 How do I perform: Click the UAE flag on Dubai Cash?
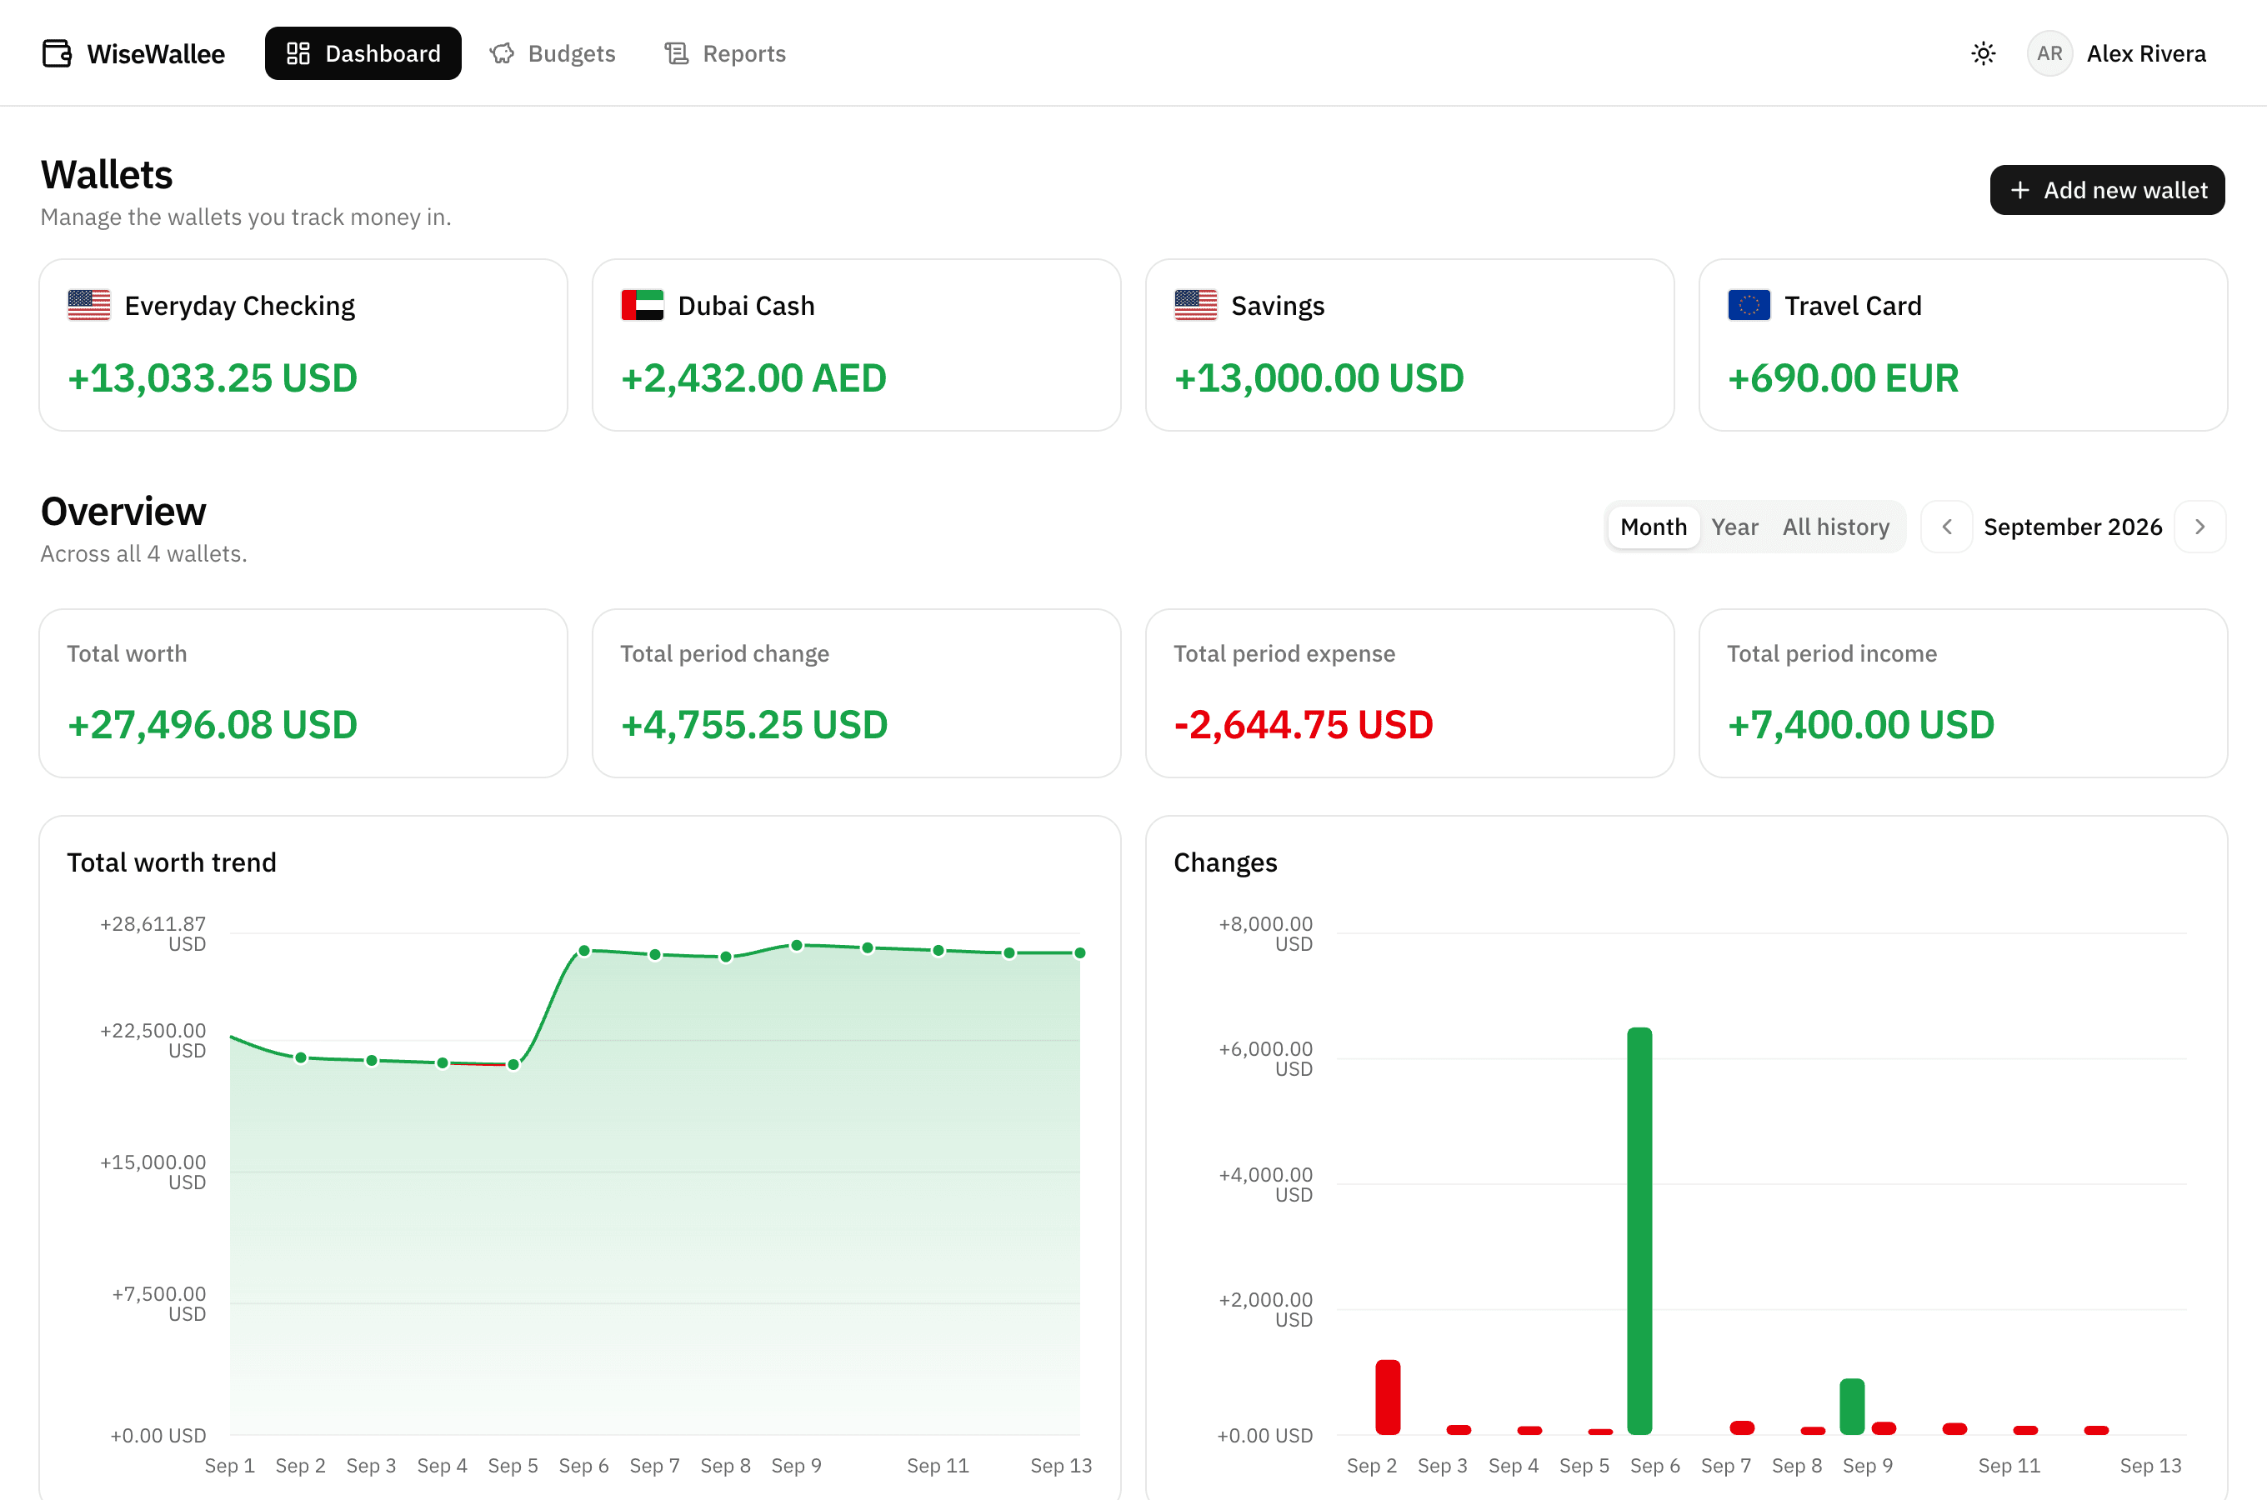tap(642, 305)
